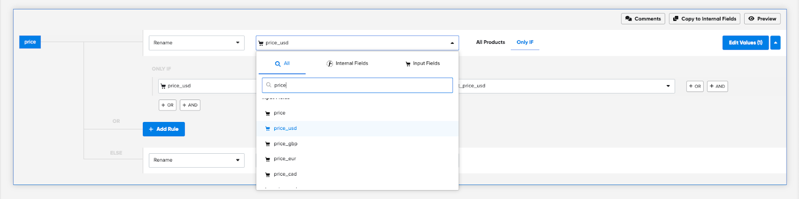Click the Comments speech bubble icon

point(628,19)
